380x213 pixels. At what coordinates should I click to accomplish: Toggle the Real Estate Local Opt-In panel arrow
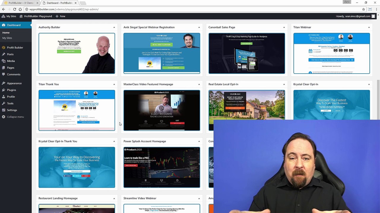pyautogui.click(x=284, y=84)
